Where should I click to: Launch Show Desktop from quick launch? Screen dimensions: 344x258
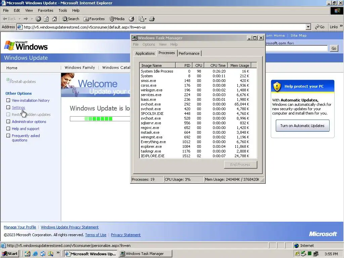coord(28,254)
